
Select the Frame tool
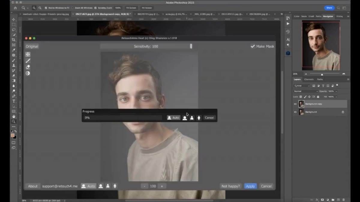pos(14,45)
